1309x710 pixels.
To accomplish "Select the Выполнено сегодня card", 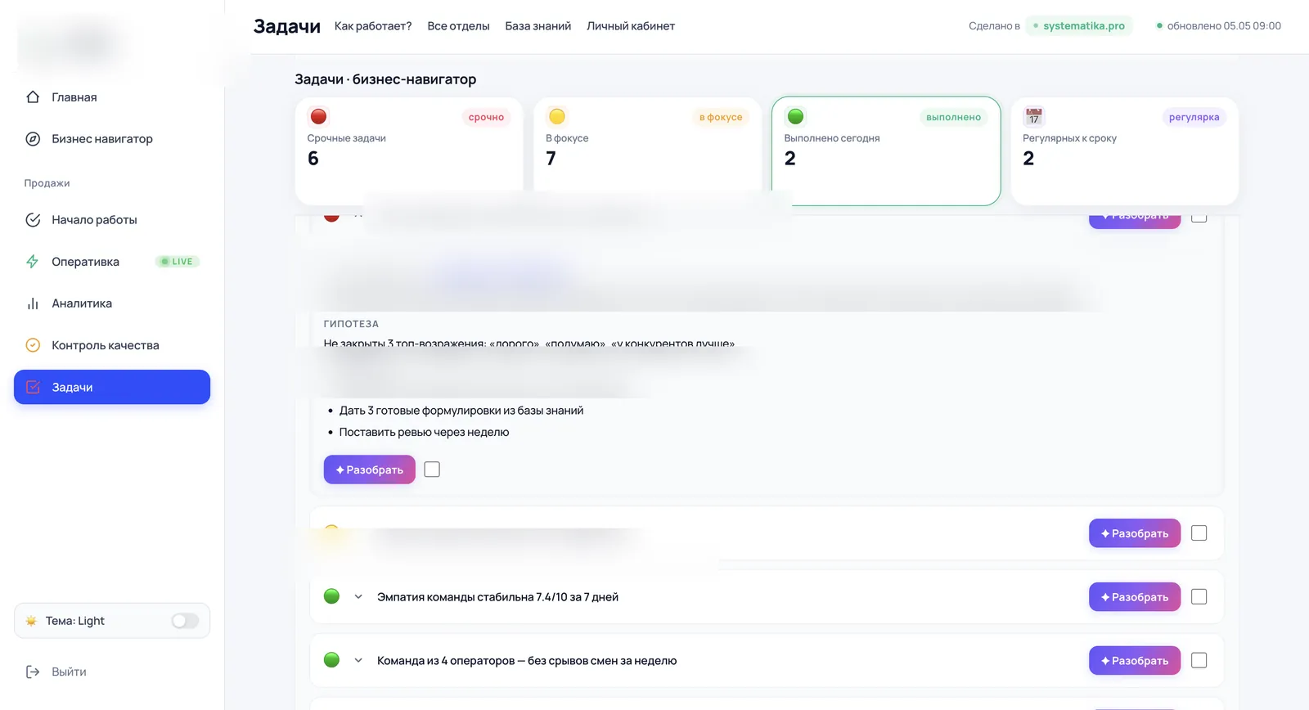I will tap(886, 151).
